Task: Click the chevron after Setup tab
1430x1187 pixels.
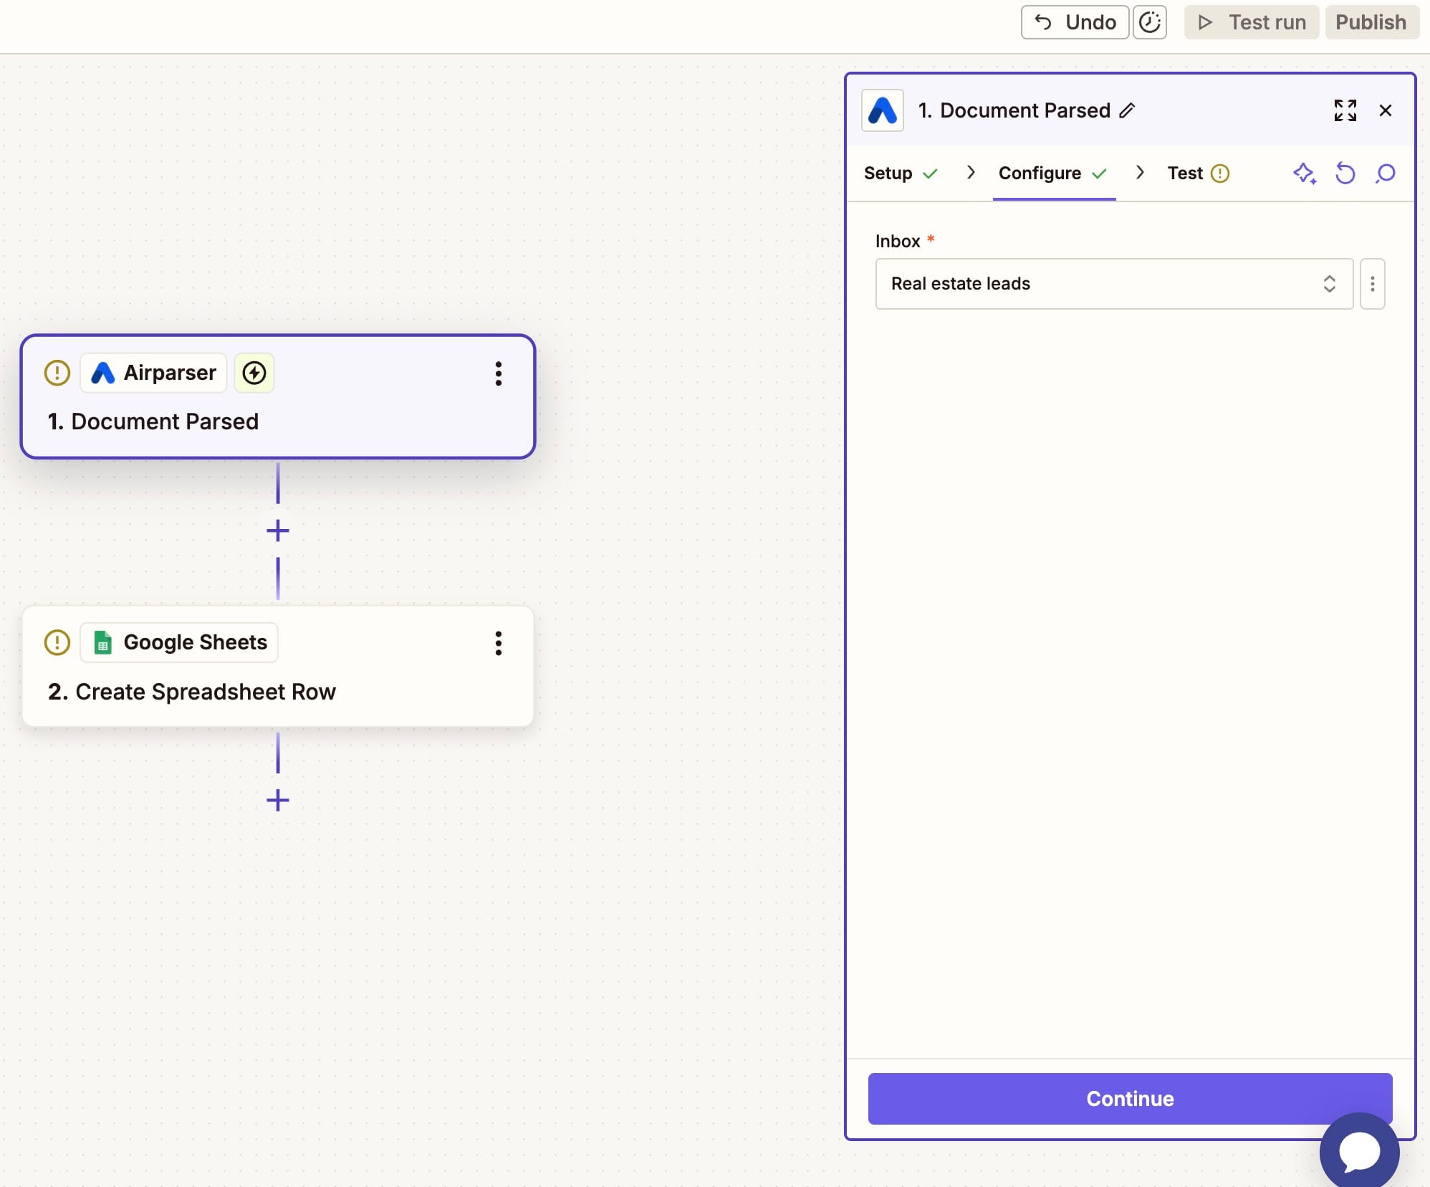Action: coord(971,173)
